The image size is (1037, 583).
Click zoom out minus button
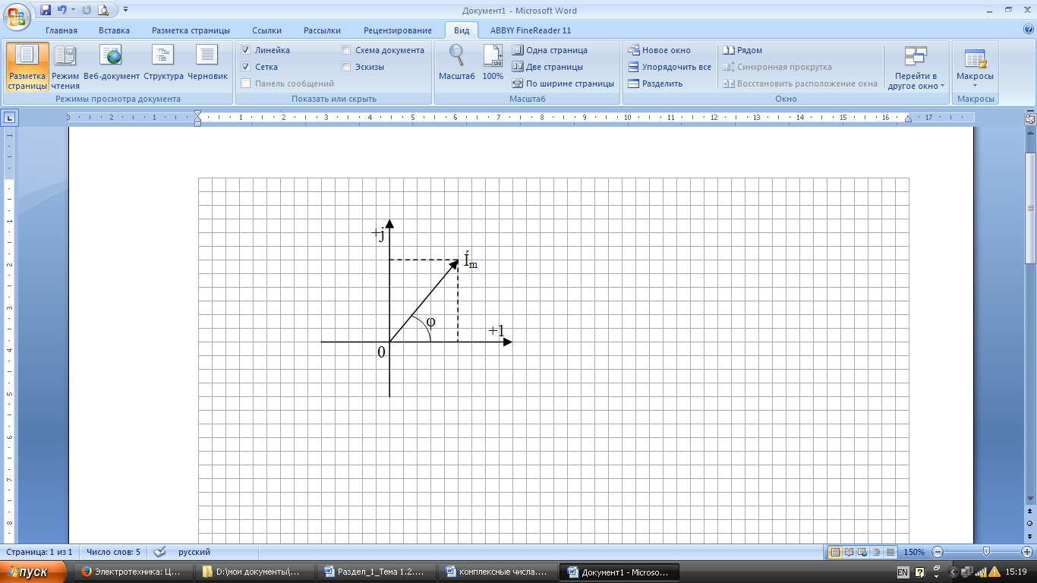coord(938,552)
